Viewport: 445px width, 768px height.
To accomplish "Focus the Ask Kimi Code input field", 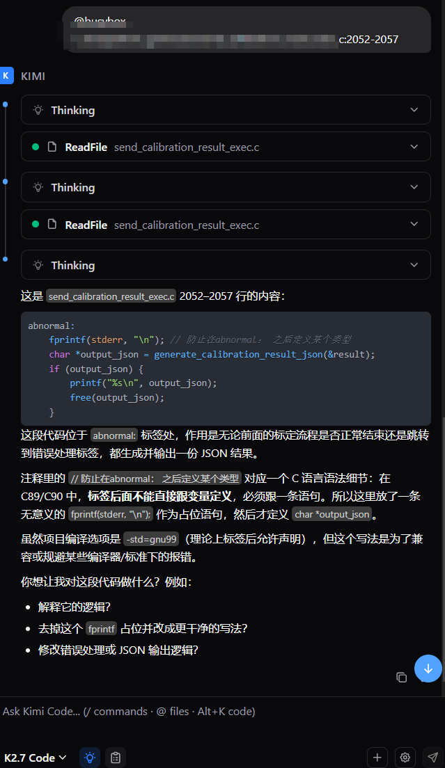I will coord(223,711).
